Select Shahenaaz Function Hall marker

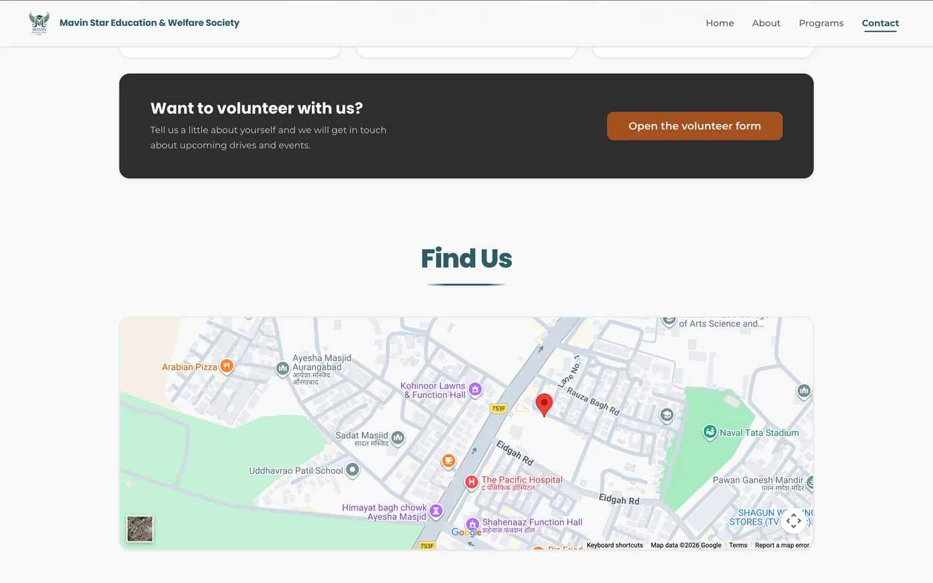[472, 524]
